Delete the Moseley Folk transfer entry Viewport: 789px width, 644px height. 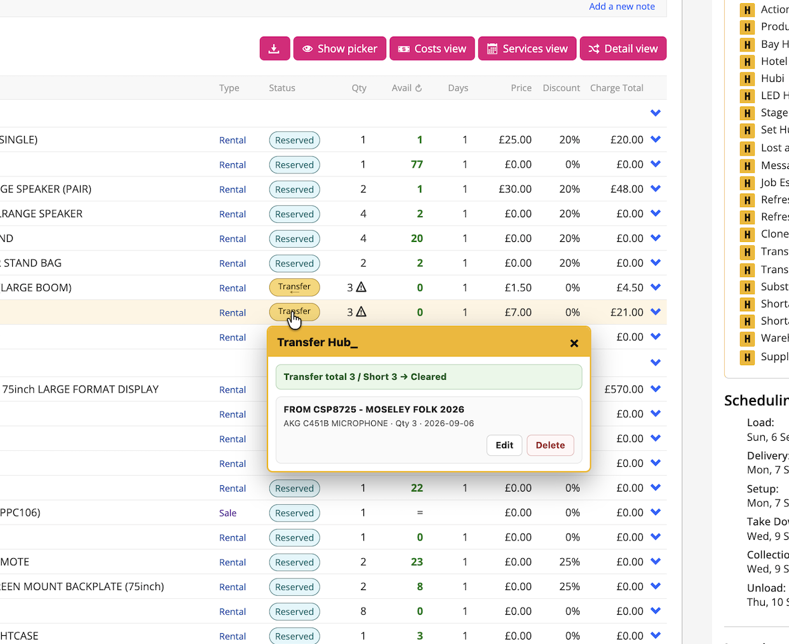click(550, 445)
